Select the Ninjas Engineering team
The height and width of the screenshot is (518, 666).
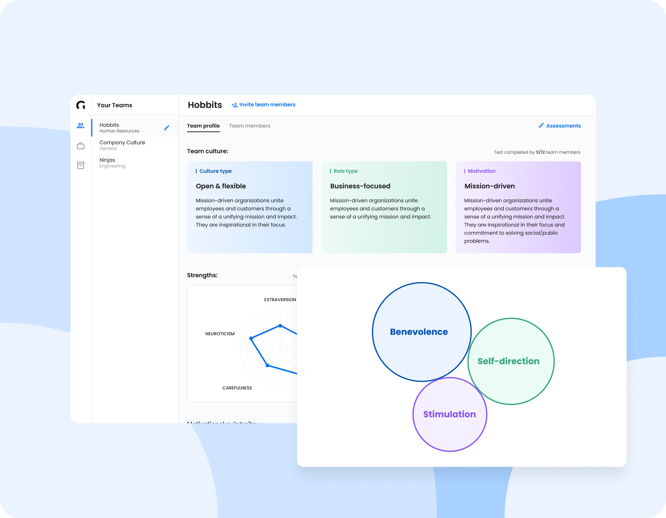point(112,163)
